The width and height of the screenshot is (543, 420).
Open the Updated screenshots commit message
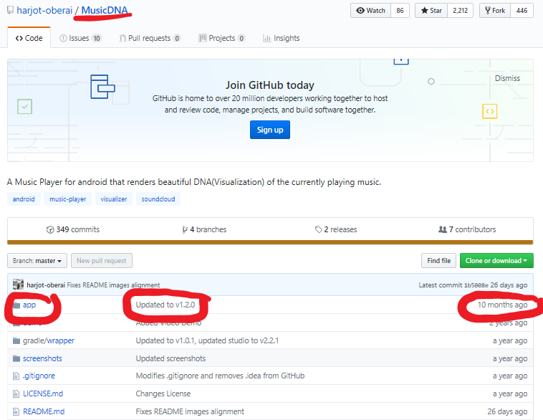pyautogui.click(x=170, y=358)
